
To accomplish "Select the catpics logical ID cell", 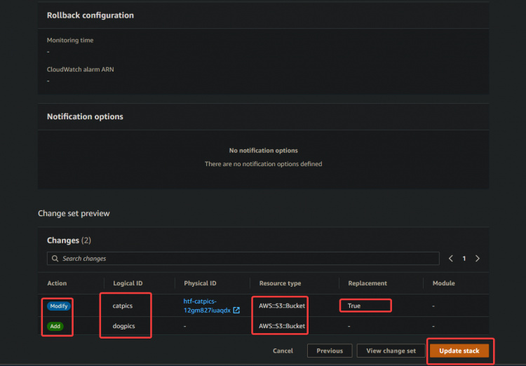I will (123, 306).
